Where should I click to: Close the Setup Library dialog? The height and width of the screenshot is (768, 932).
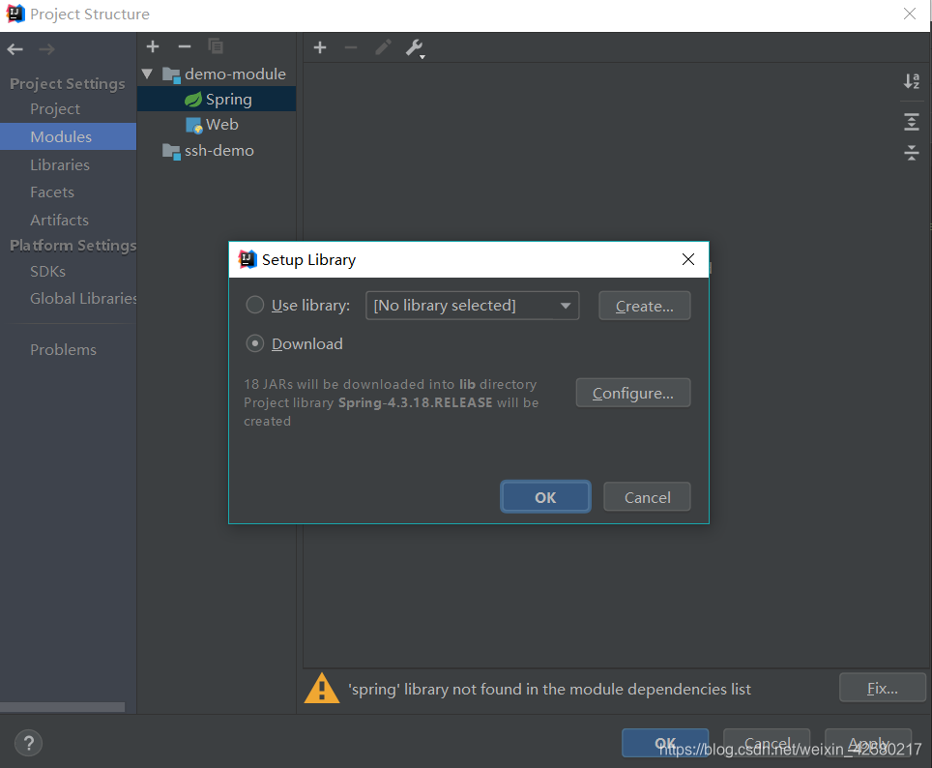point(688,259)
